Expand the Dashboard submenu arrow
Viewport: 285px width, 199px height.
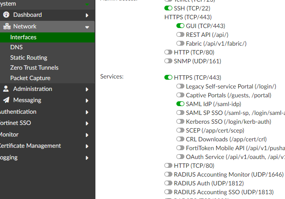click(x=87, y=15)
